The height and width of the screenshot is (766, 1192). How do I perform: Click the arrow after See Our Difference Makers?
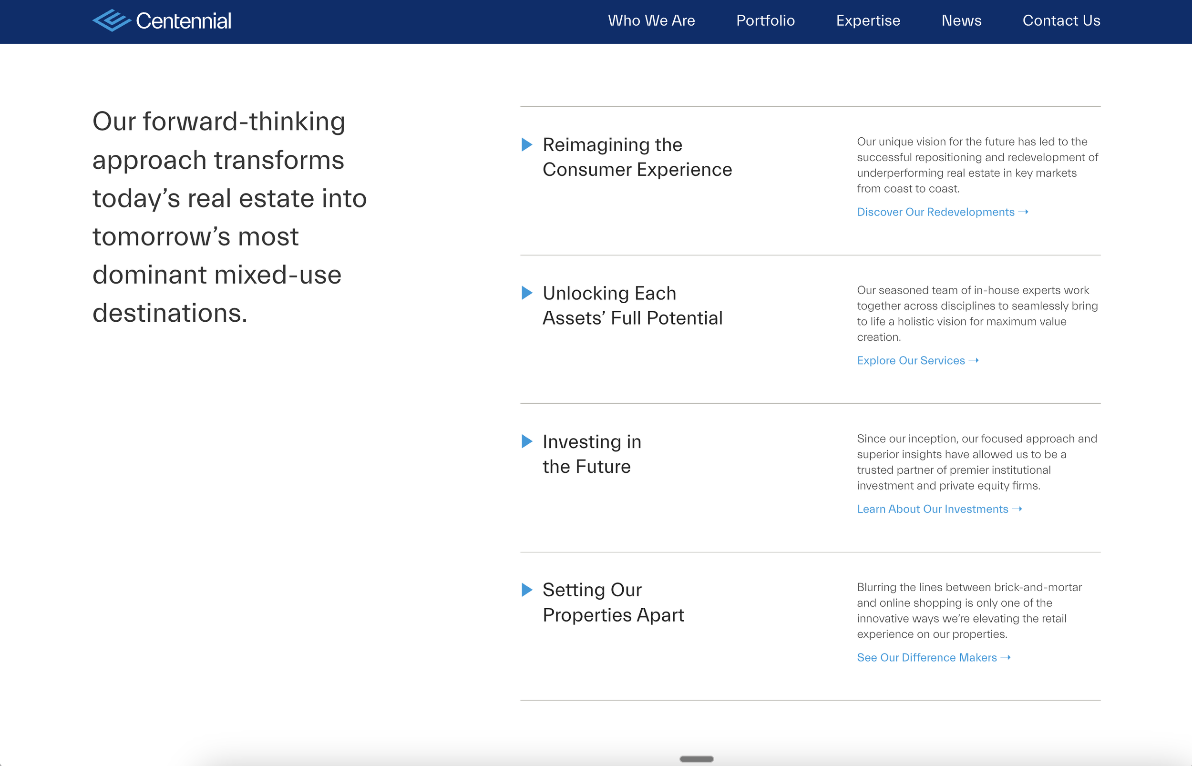coord(1006,658)
